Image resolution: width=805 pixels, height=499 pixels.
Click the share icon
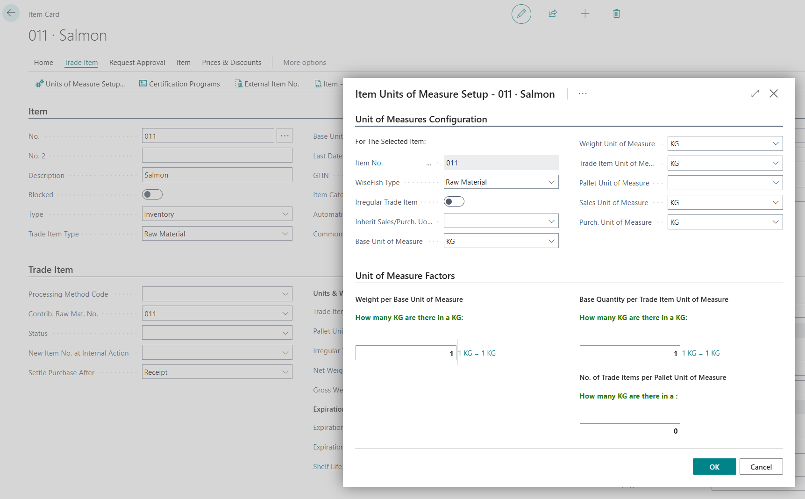pos(553,14)
